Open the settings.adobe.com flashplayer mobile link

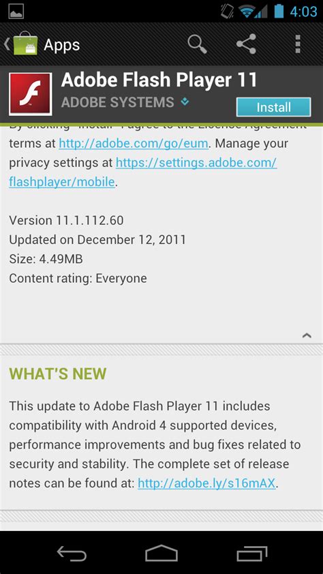click(x=142, y=172)
